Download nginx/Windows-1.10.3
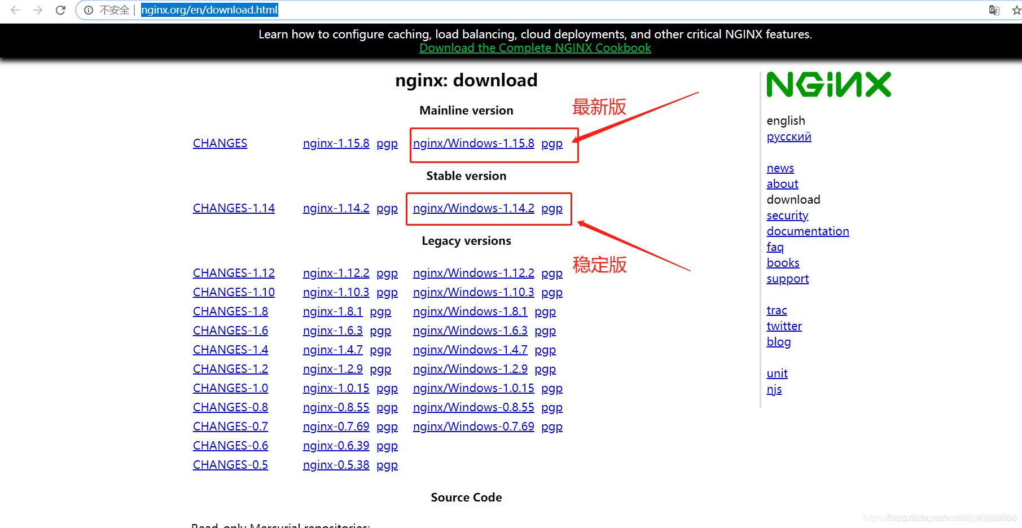This screenshot has height=528, width=1022. pyautogui.click(x=473, y=292)
